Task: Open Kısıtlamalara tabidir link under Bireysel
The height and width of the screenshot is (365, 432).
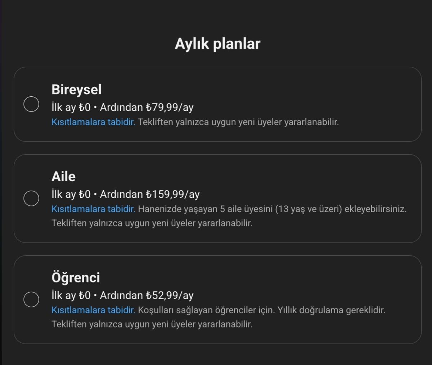Action: 93,122
